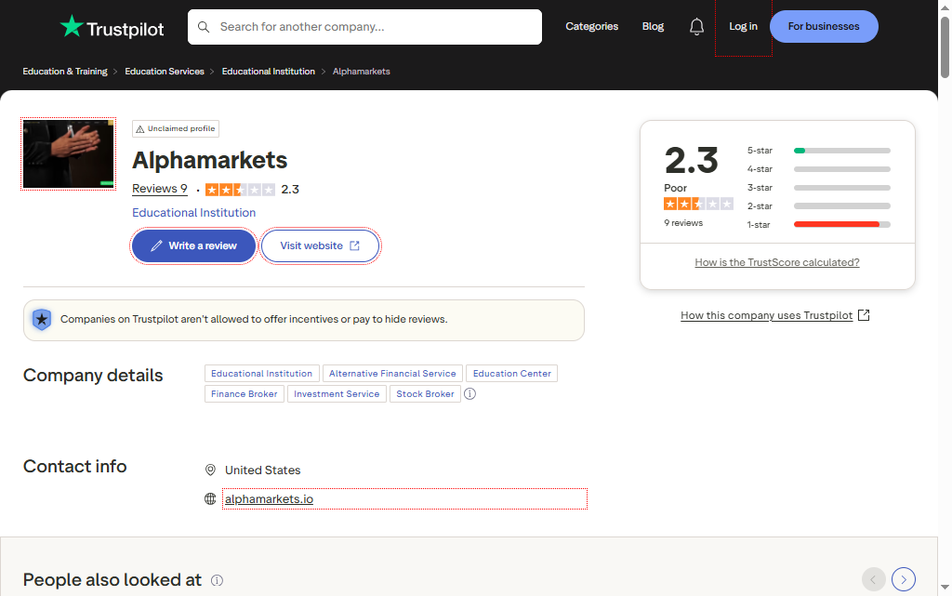Click the info icon beside Stock Broker
952x596 pixels.
pyautogui.click(x=469, y=394)
